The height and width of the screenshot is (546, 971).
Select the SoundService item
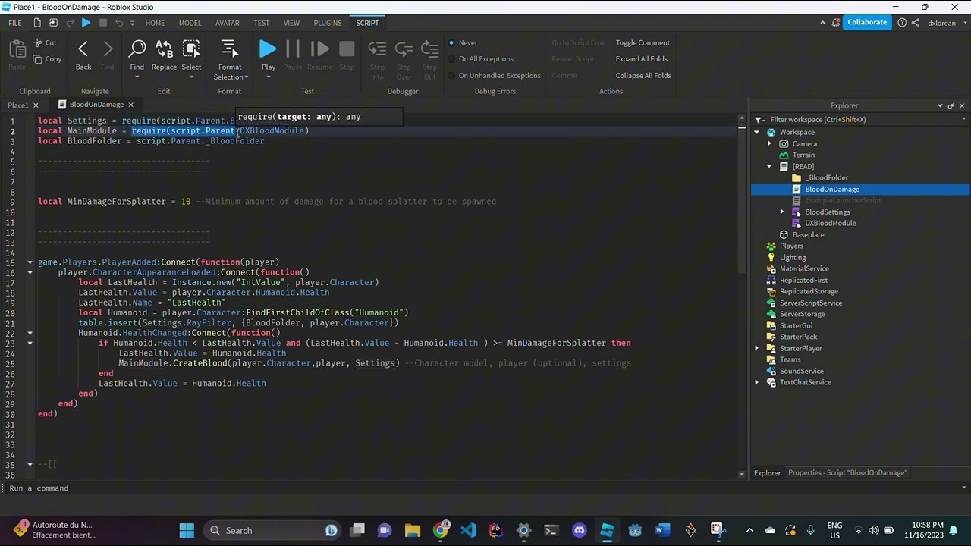pyautogui.click(x=801, y=371)
